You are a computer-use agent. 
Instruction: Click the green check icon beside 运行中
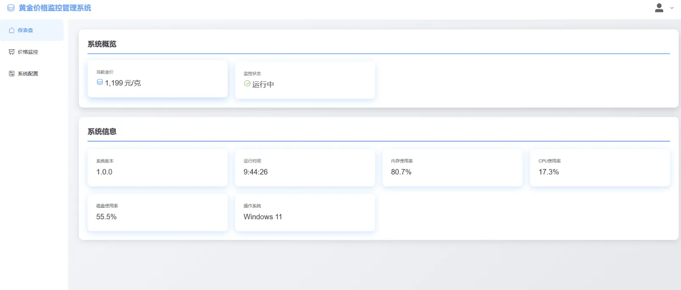click(x=247, y=84)
